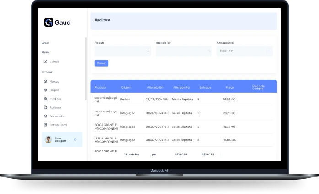Go to the HOME menu item
Viewport: 319px width, 194px height.
(45, 43)
